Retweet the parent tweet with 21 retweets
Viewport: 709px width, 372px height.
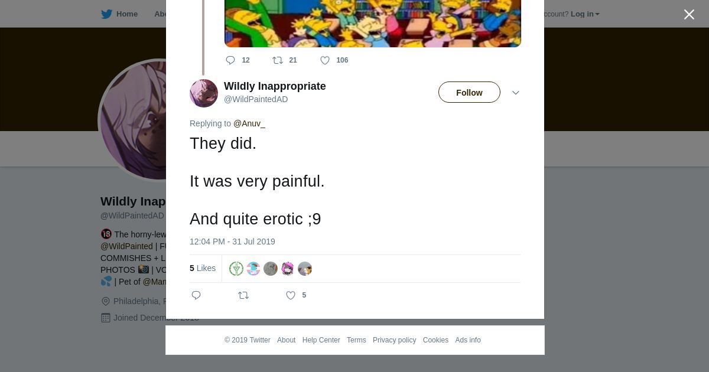278,60
